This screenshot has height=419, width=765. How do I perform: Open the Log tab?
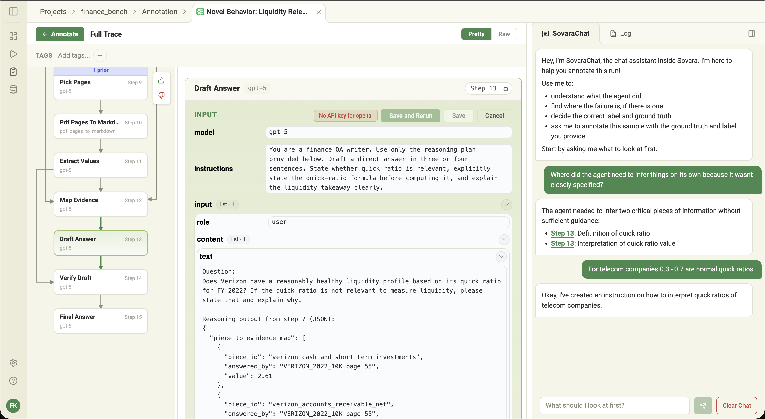tap(621, 34)
